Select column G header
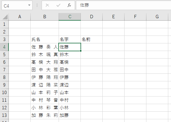This screenshot has width=171, height=122. pos(157,17)
